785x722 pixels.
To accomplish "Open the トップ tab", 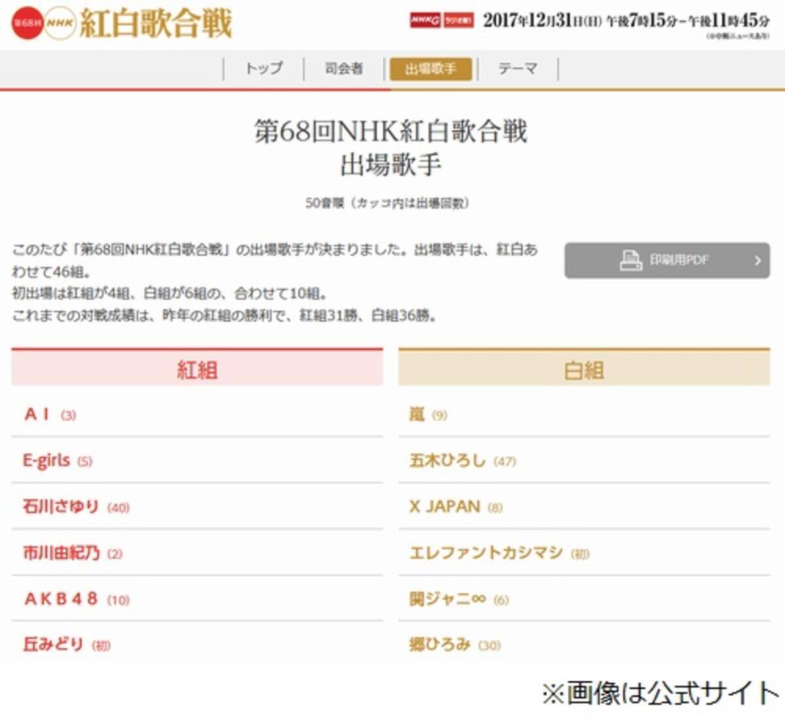I will pos(264,69).
